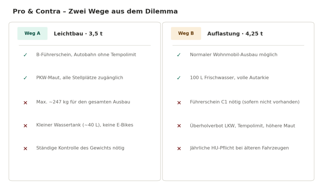Click checkmark icon beside B-Führerschein line
The image size is (323, 190).
(25, 55)
